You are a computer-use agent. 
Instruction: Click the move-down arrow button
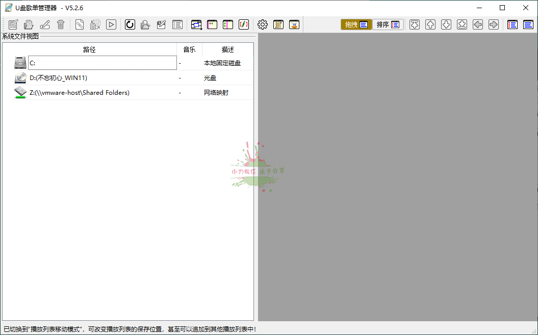tap(446, 24)
